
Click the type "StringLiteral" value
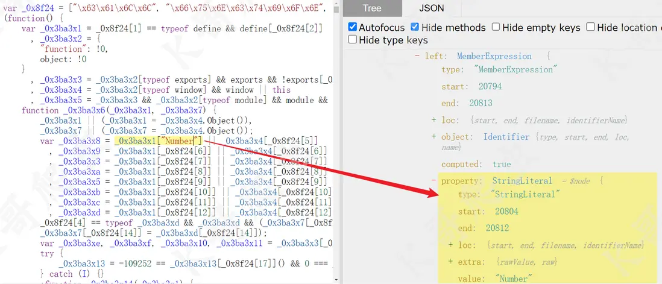pyautogui.click(x=525, y=195)
